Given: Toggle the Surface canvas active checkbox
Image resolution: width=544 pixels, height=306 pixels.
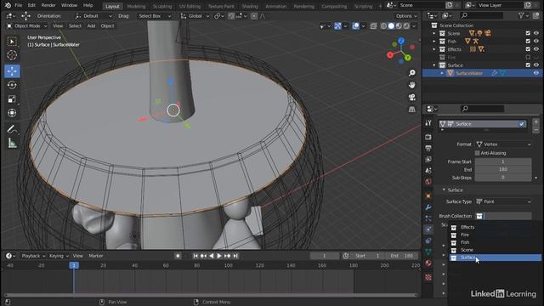Looking at the screenshot, I should (522, 124).
